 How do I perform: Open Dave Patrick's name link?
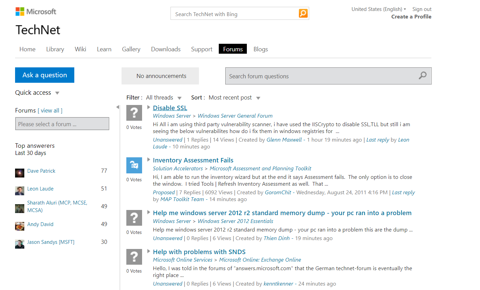41,171
